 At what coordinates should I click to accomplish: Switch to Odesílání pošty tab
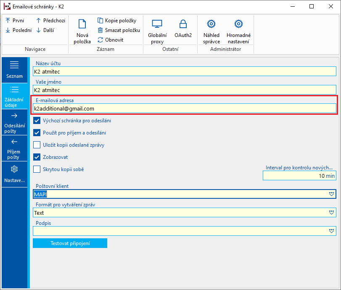pos(15,123)
